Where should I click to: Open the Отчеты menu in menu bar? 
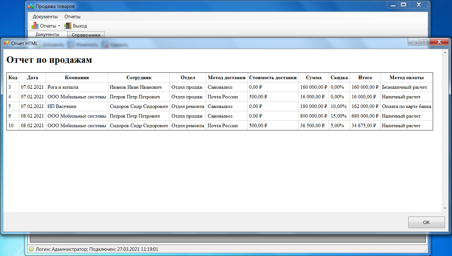73,17
